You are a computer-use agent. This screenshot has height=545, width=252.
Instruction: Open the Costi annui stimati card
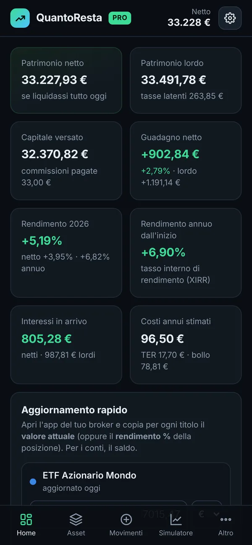(x=186, y=345)
